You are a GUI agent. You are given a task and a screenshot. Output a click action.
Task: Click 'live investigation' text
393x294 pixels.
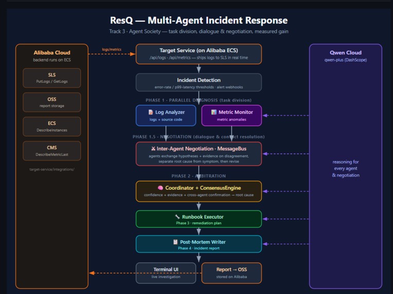166,277
